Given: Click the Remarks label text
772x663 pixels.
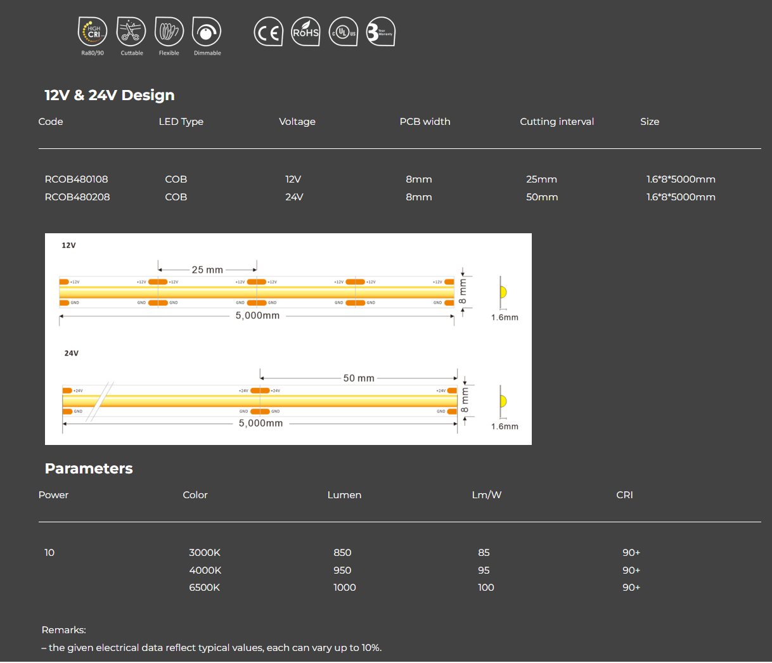Looking at the screenshot, I should [x=63, y=630].
